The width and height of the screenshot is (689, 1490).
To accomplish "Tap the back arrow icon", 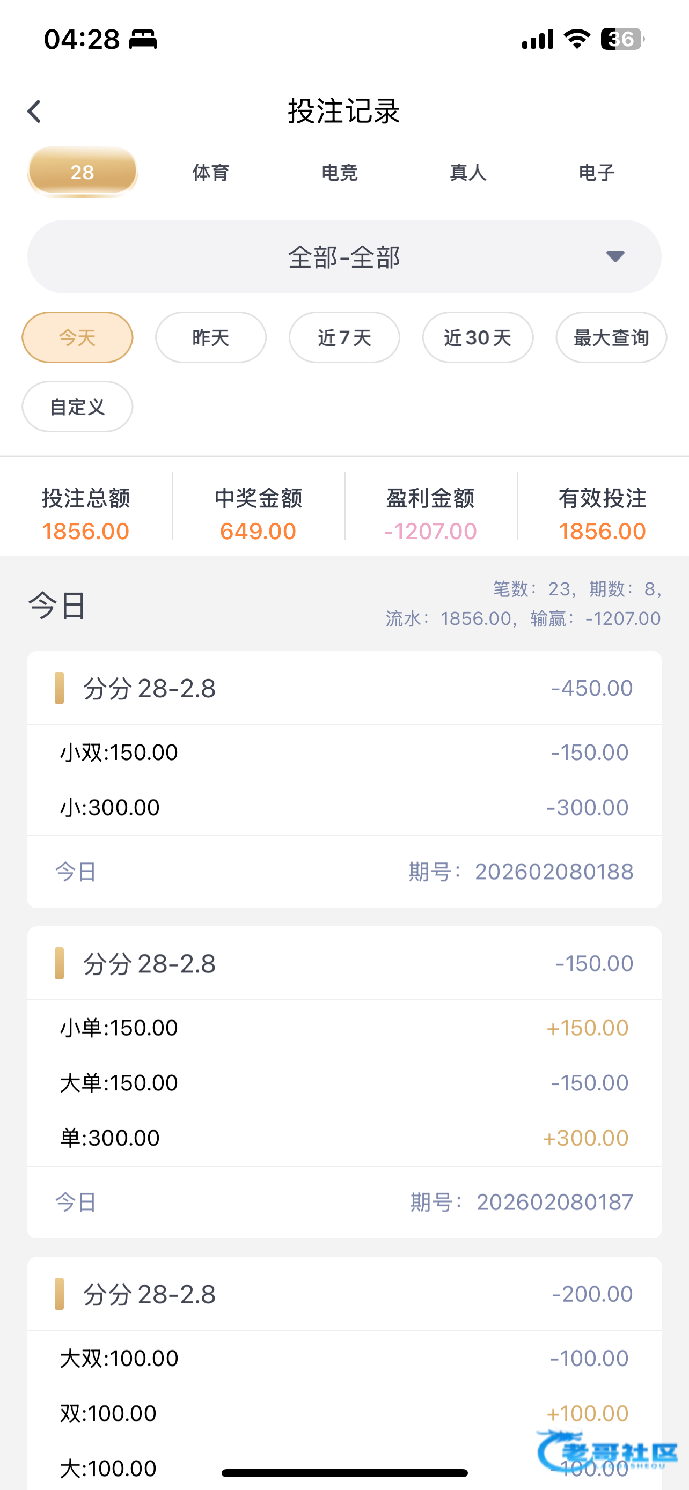I will pos(35,112).
